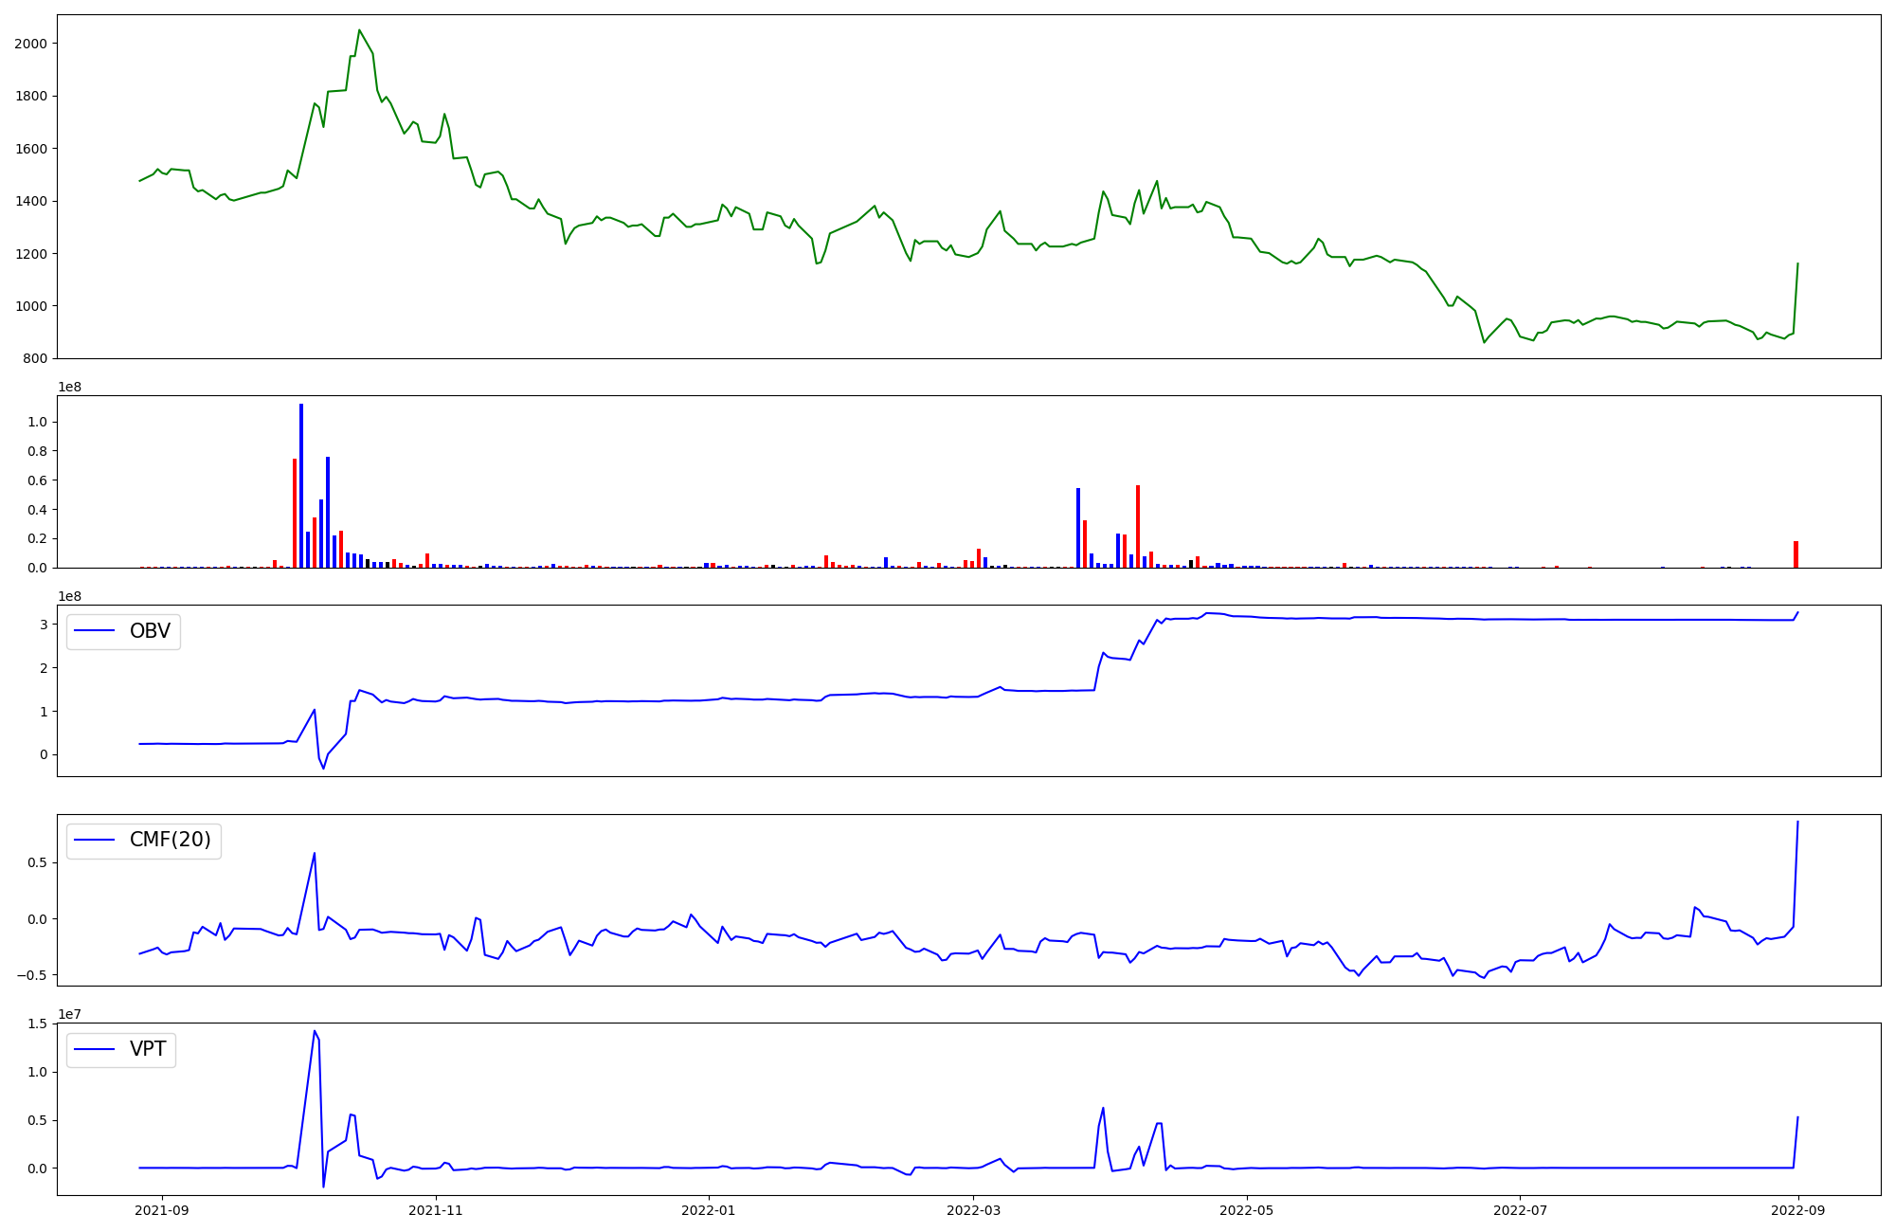The width and height of the screenshot is (1895, 1232).
Task: Click the CMF(20) legend label
Action: pos(170,840)
